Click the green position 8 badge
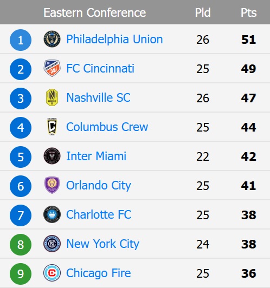The height and width of the screenshot is (288, 270). 21,245
